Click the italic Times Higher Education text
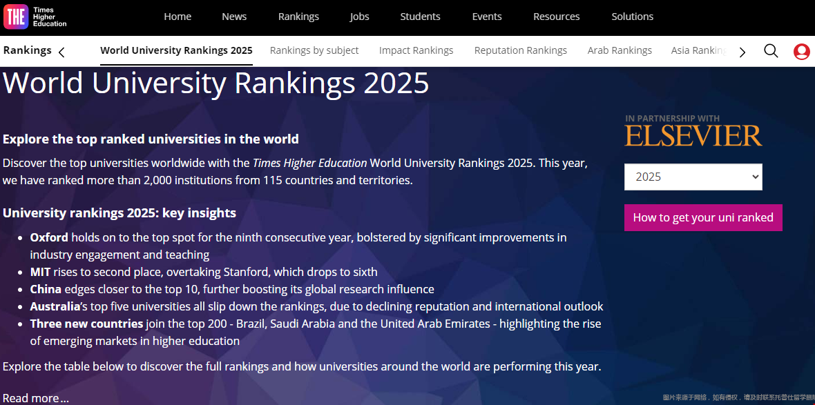This screenshot has width=815, height=405. pos(310,163)
